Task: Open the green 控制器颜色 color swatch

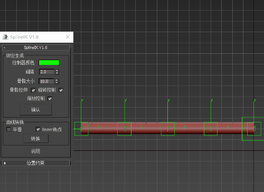Action: pos(49,63)
